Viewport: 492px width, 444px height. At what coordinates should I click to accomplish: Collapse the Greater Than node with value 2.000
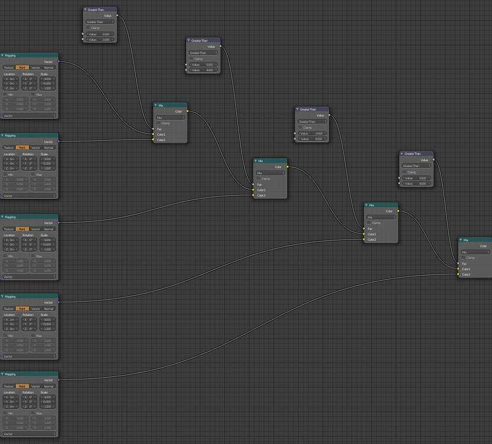(x=85, y=9)
